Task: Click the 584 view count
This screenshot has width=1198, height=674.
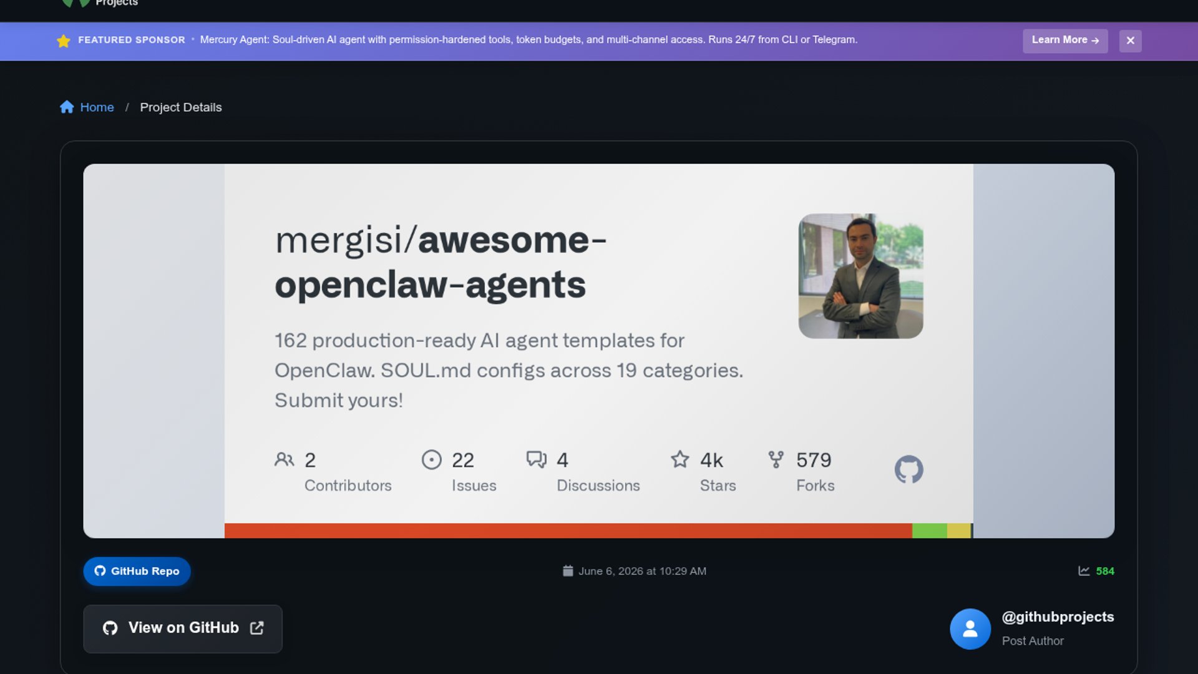Action: (x=1105, y=571)
